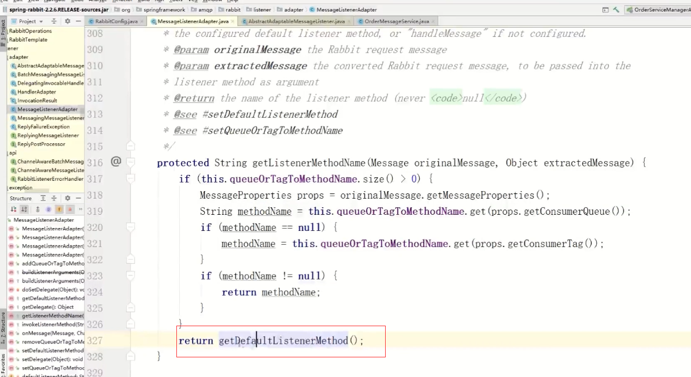
Task: Toggle show non-public members in Structure
Action: click(69, 210)
